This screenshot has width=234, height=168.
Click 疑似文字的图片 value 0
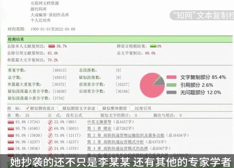136,115
